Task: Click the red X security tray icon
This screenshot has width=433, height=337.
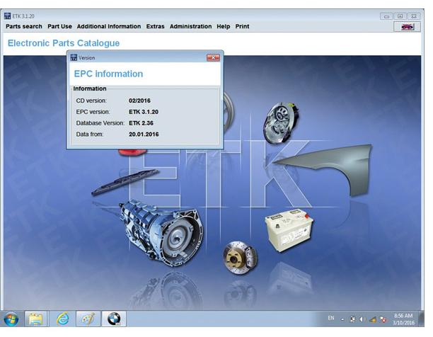Action: click(383, 319)
